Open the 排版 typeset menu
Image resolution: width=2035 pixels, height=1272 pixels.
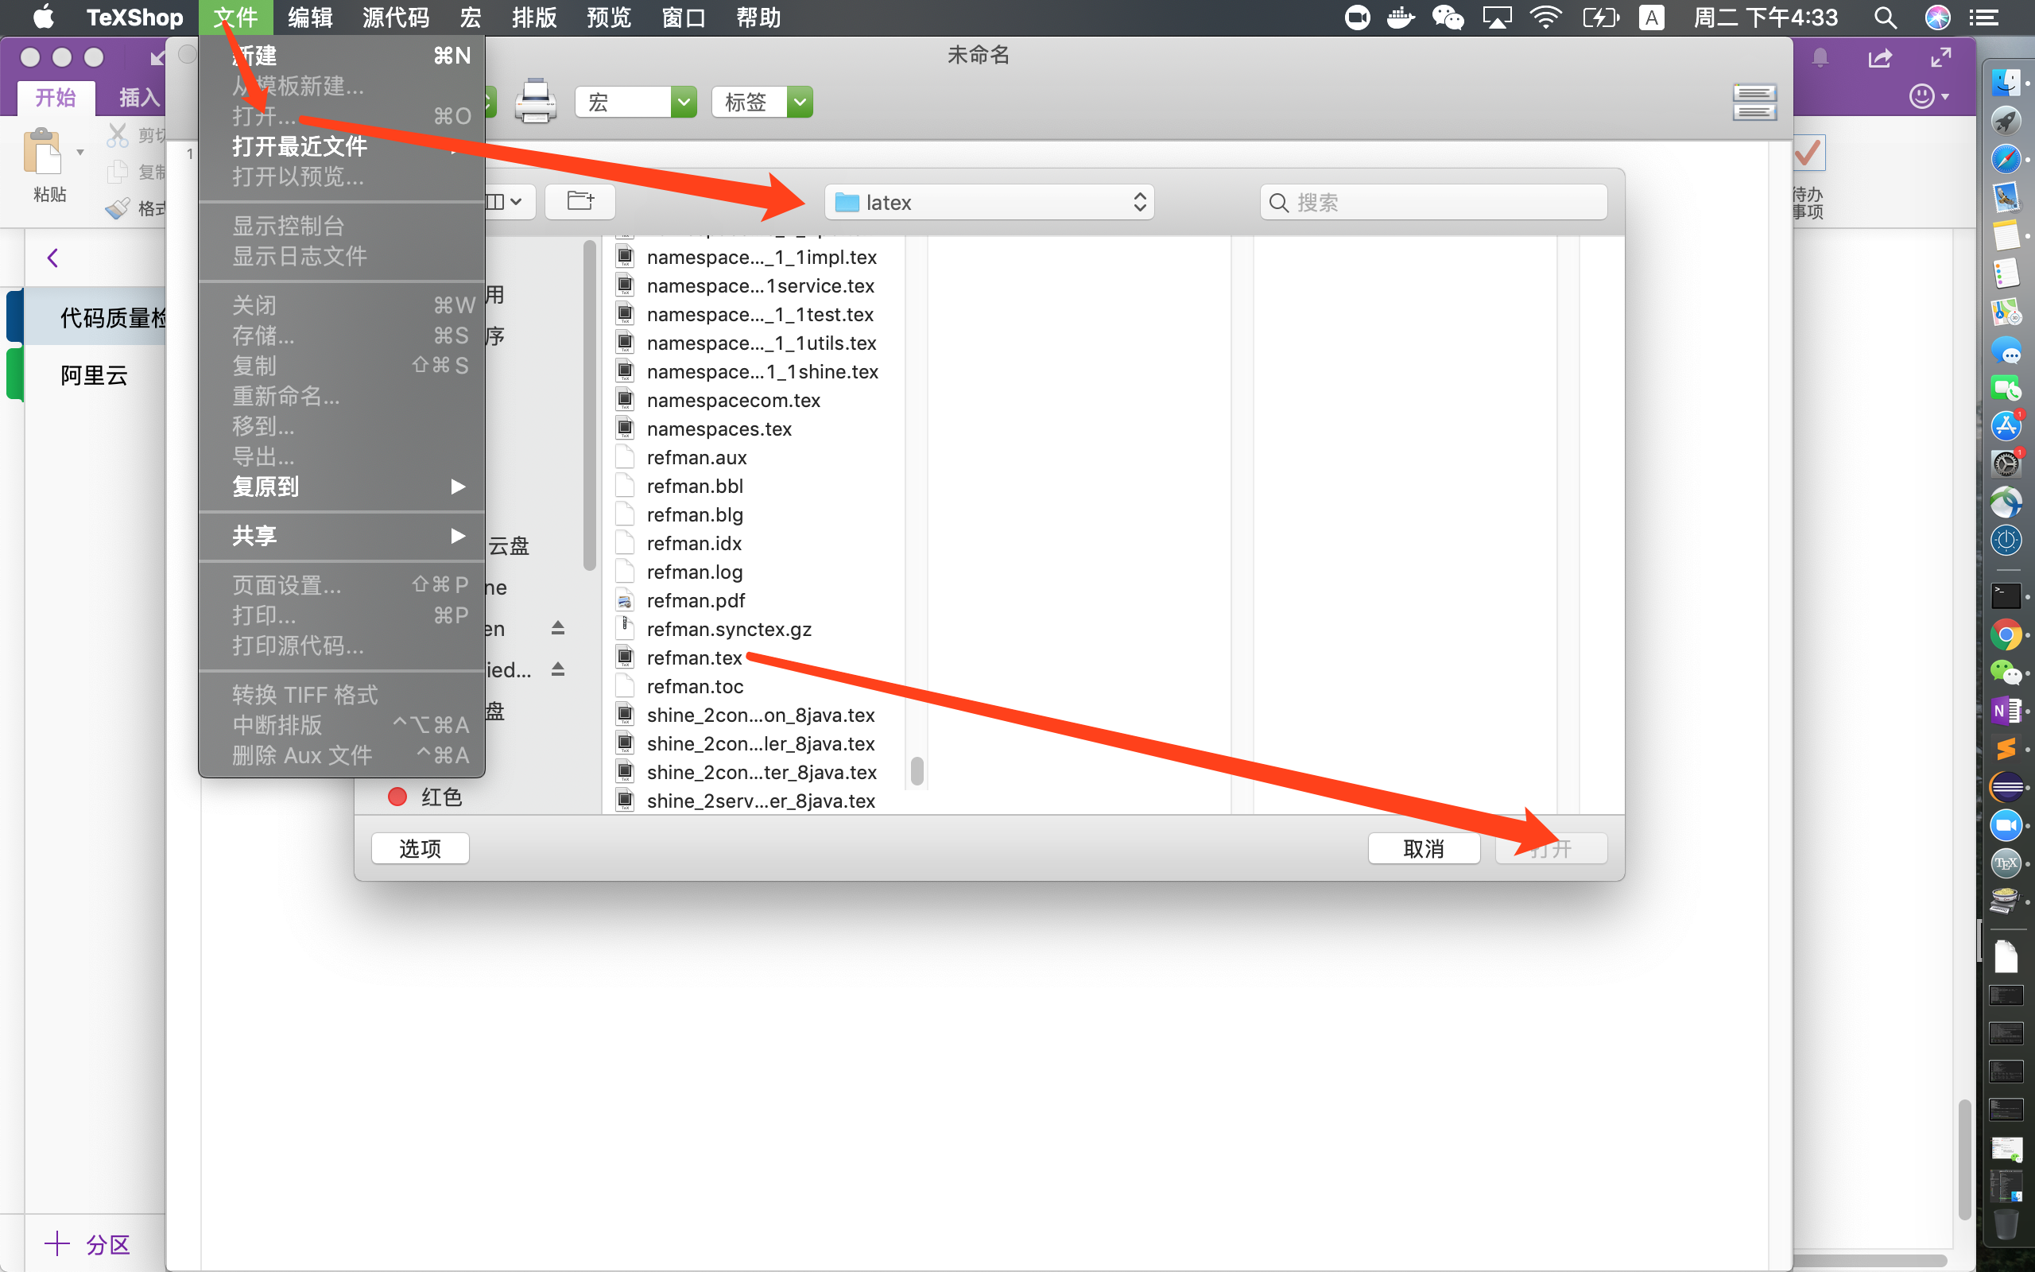click(534, 17)
